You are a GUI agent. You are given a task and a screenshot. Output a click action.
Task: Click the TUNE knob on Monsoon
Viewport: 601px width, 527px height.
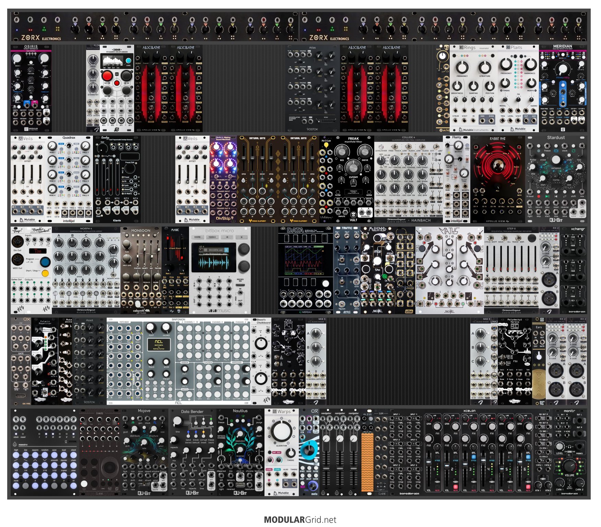click(126, 243)
